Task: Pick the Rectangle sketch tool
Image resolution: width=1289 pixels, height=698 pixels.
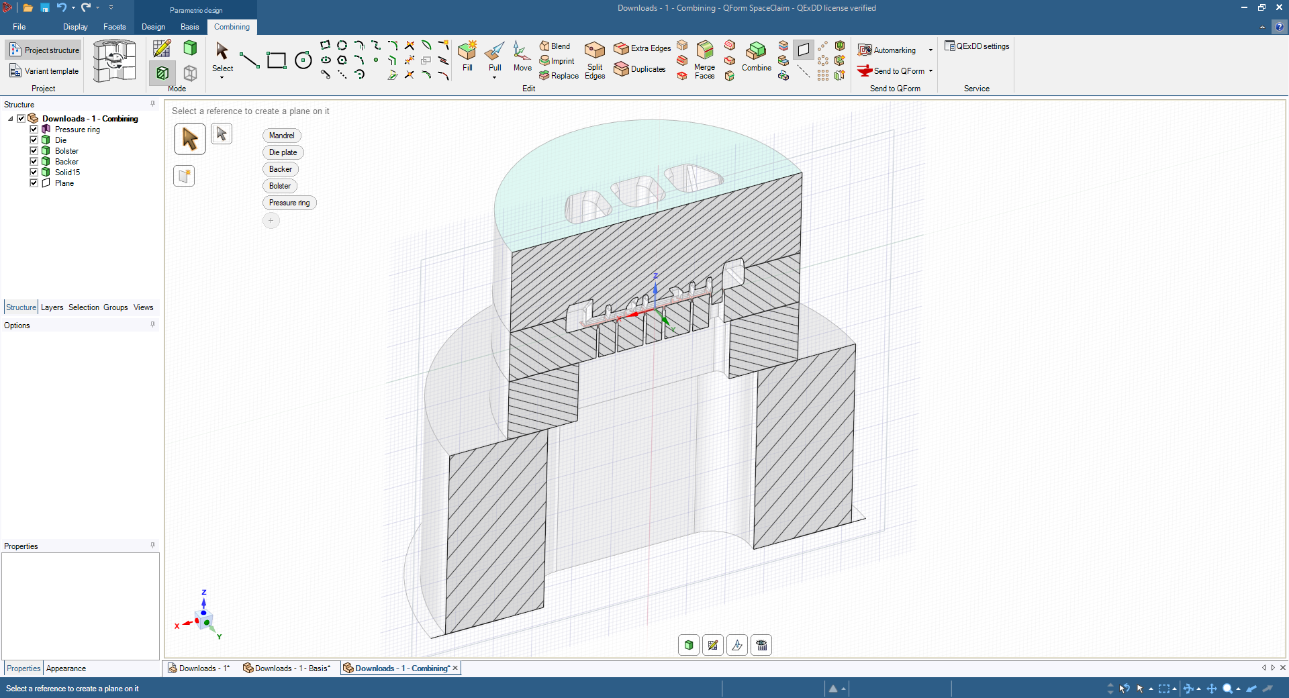Action: click(276, 60)
